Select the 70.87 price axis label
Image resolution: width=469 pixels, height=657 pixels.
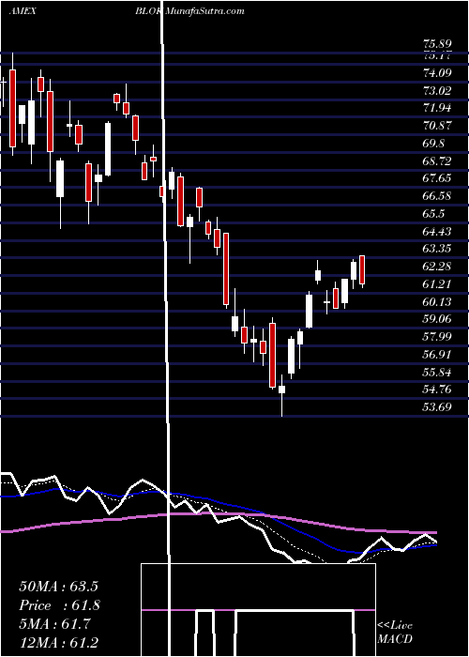point(436,126)
